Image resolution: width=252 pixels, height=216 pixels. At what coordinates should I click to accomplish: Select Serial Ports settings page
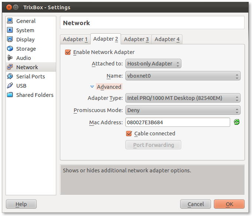[31, 77]
